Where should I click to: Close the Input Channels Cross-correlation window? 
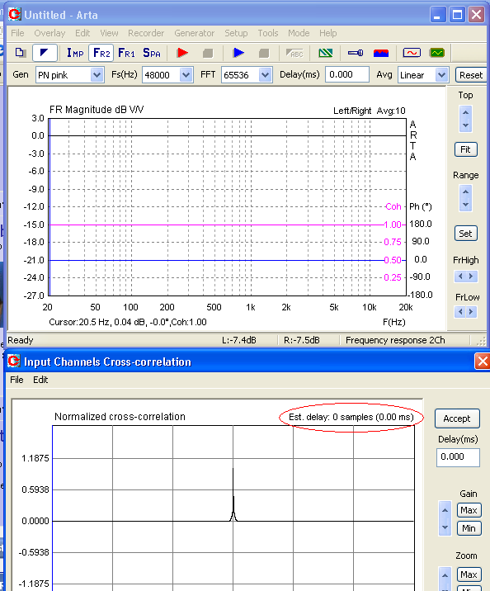pyautogui.click(x=482, y=362)
